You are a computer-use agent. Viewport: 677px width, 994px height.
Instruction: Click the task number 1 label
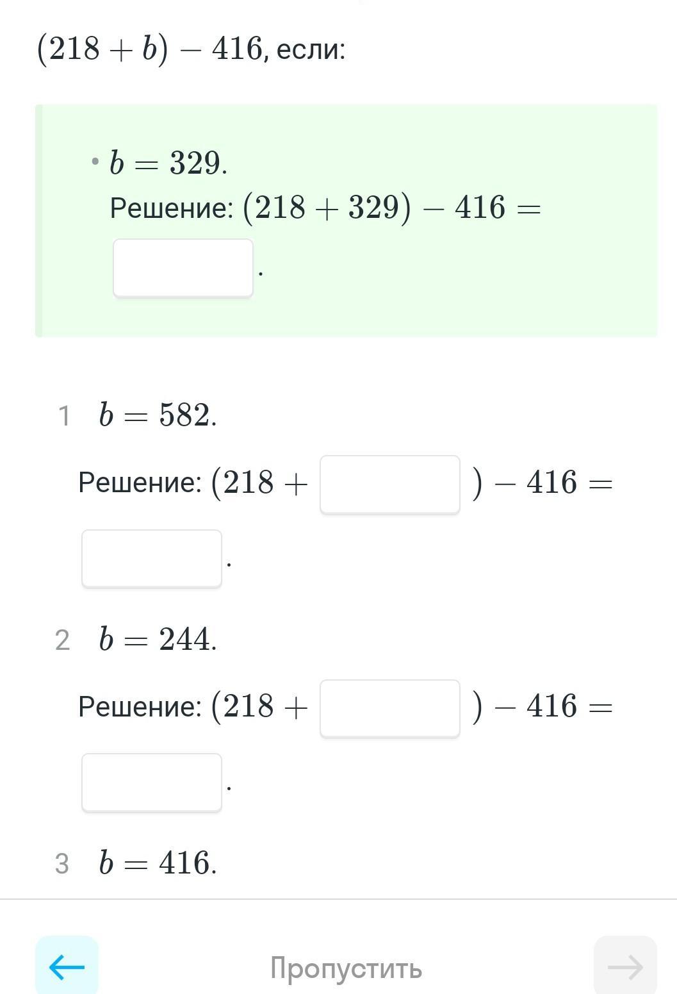63,416
